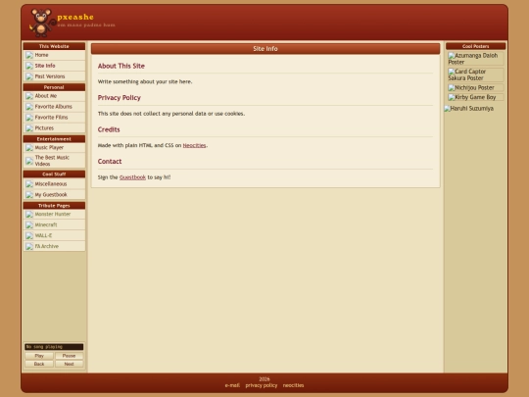The image size is (529, 397).
Task: Click the icon beside My Guestbook
Action: tap(29, 195)
